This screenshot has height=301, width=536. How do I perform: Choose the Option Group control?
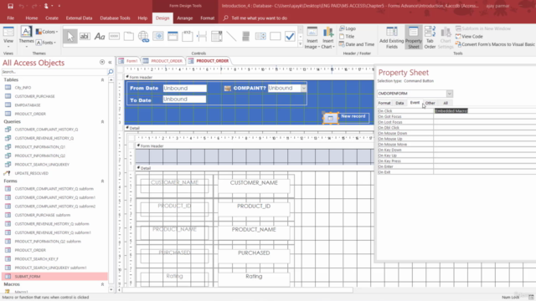[188, 36]
